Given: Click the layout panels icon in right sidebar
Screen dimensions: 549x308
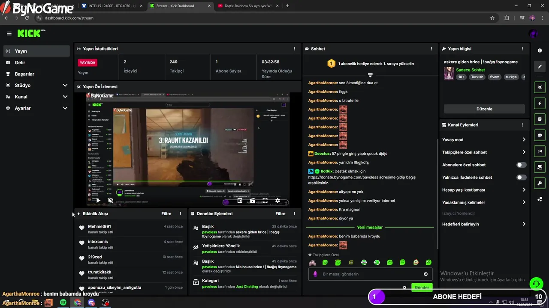Looking at the screenshot, I should tap(540, 167).
